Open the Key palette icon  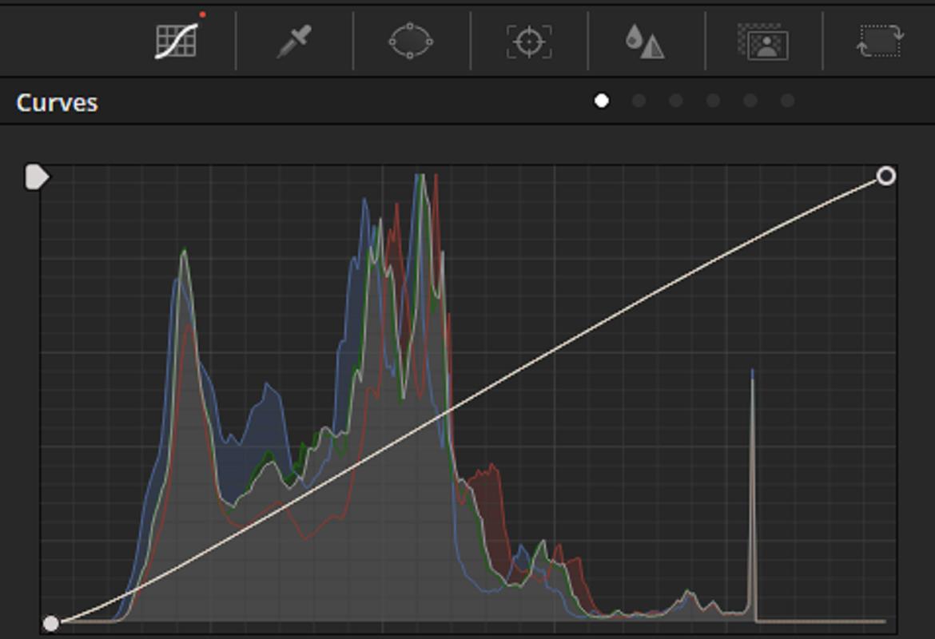tap(762, 42)
